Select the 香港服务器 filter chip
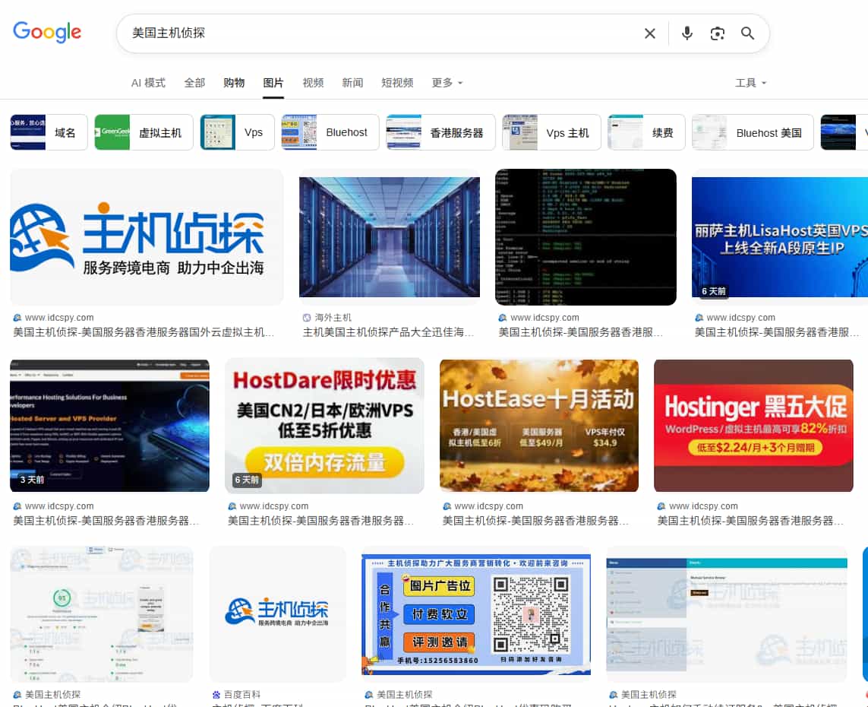Screen dimensions: 868x707 point(440,131)
